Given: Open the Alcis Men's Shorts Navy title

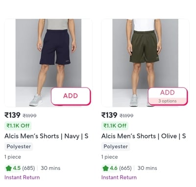Looking at the screenshot, I should 47,136.
